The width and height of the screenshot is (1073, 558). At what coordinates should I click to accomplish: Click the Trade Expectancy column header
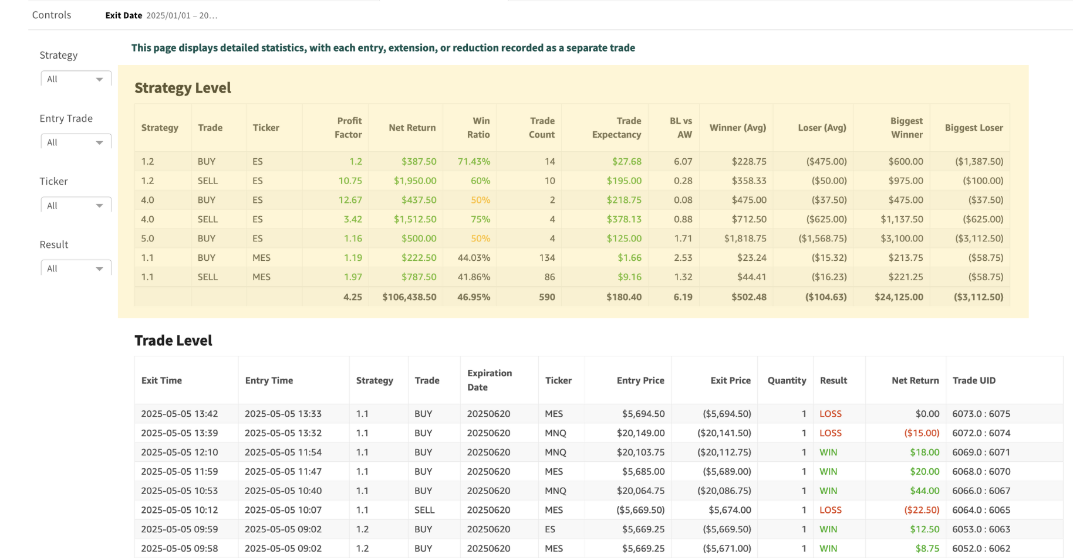click(x=616, y=128)
